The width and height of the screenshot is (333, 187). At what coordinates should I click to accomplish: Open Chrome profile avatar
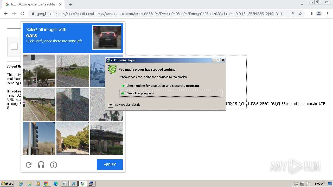tap(319, 14)
